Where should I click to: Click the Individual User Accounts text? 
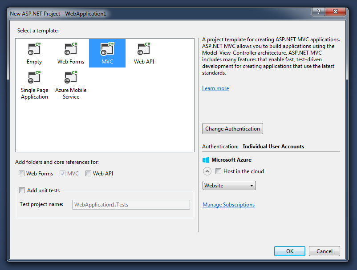tap(273, 147)
